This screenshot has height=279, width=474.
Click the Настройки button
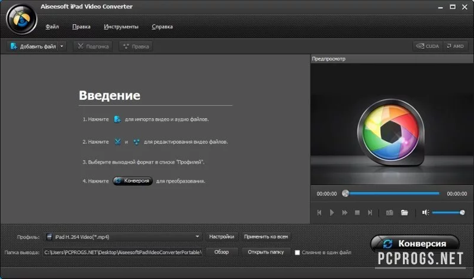click(222, 236)
